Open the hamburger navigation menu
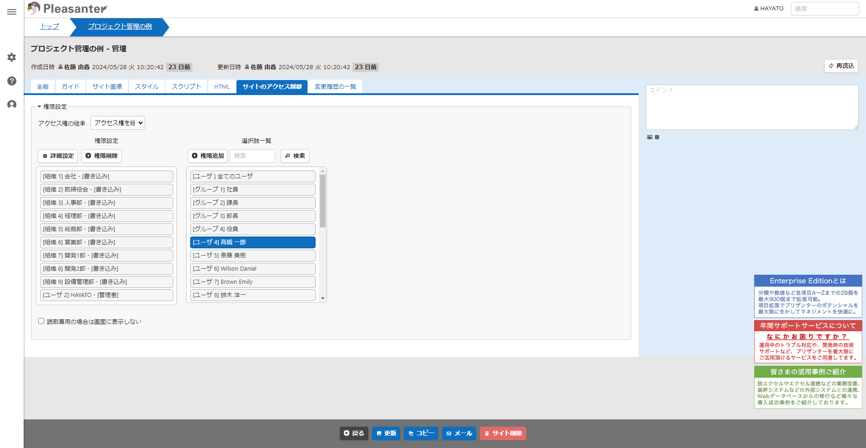 pyautogui.click(x=12, y=12)
